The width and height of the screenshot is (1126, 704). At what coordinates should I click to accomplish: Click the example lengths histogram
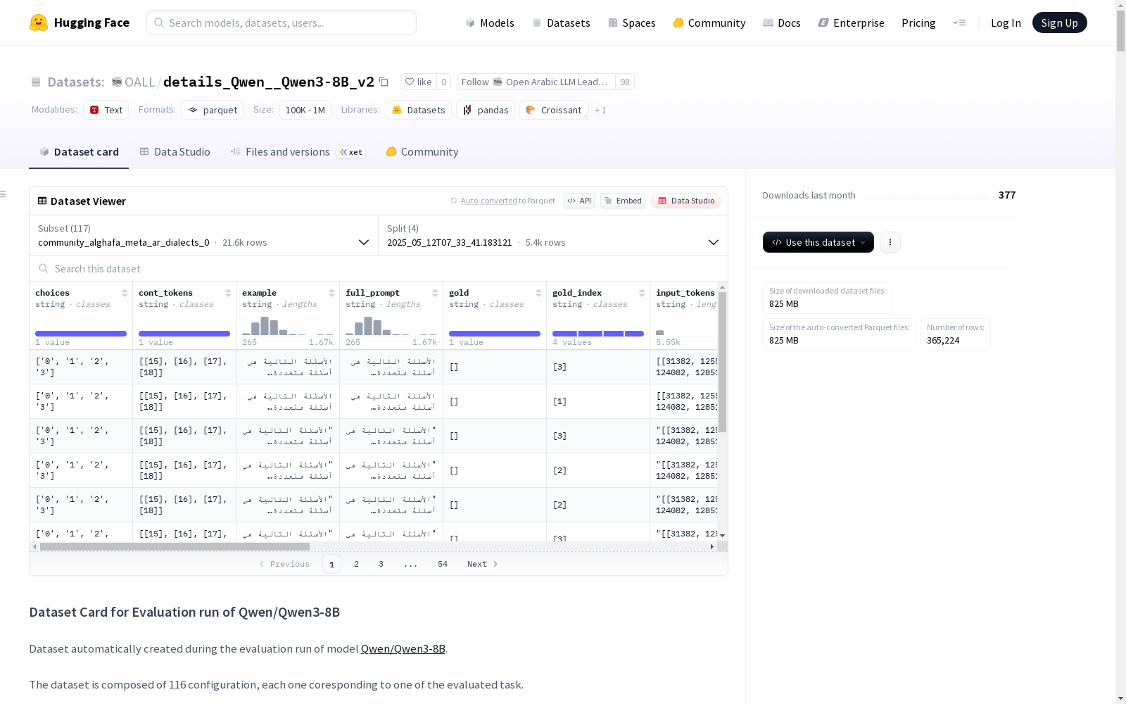pyautogui.click(x=288, y=326)
